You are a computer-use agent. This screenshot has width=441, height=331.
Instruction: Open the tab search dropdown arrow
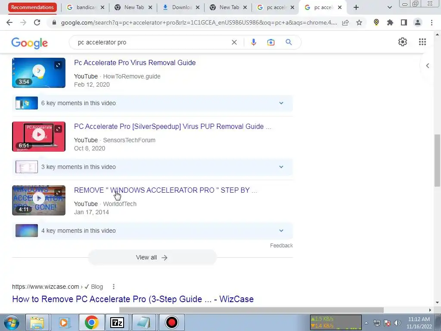389,7
